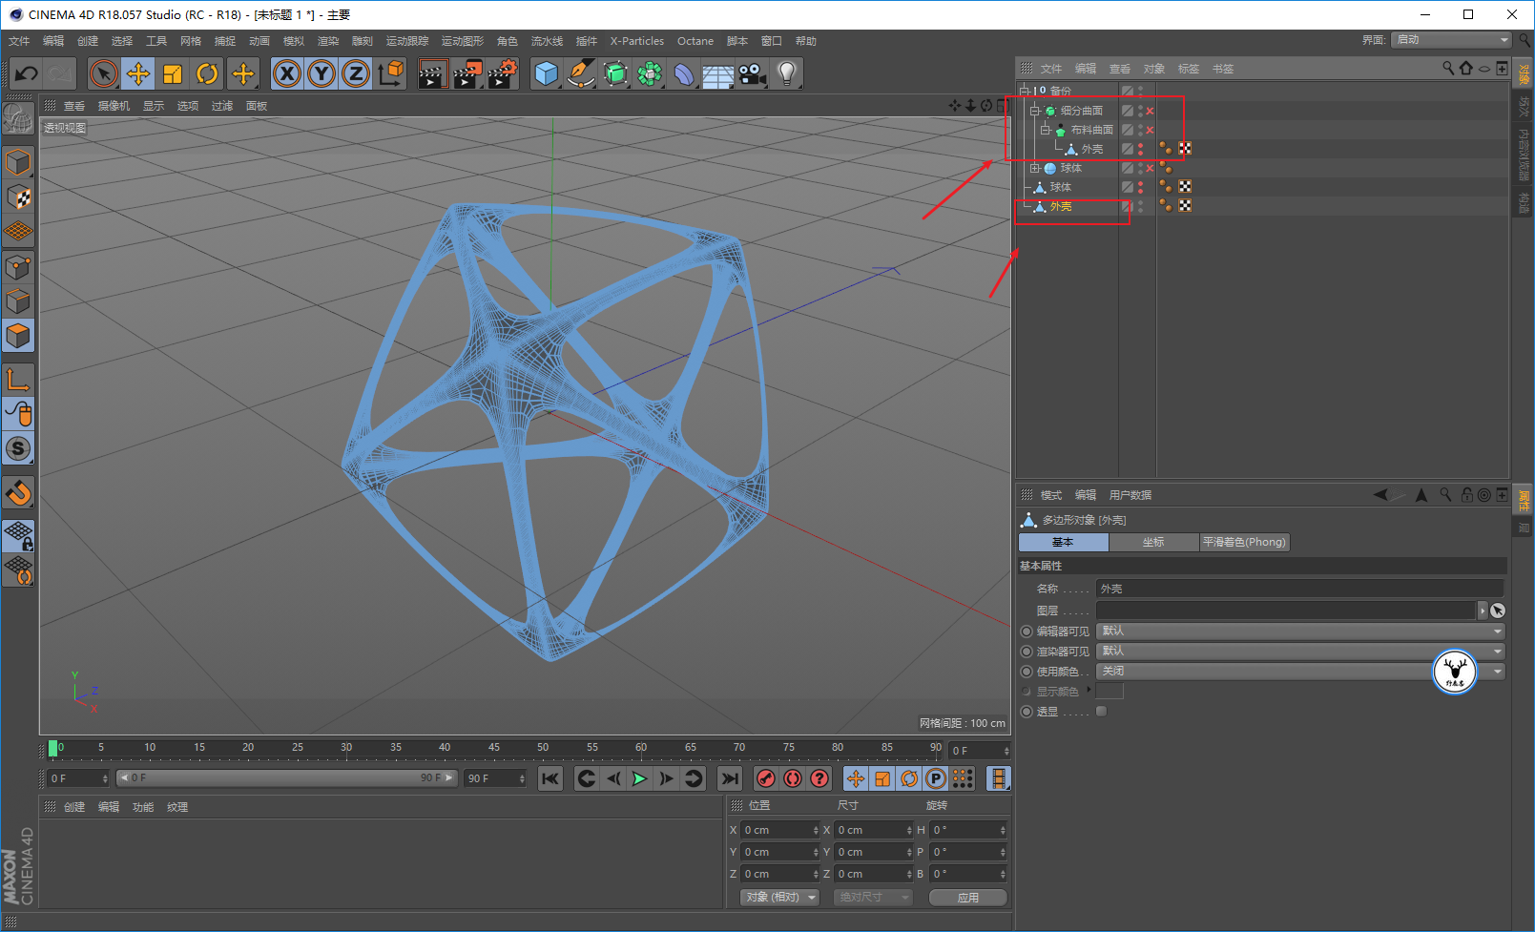
Task: Toggle the Y axis lock
Action: click(x=322, y=73)
